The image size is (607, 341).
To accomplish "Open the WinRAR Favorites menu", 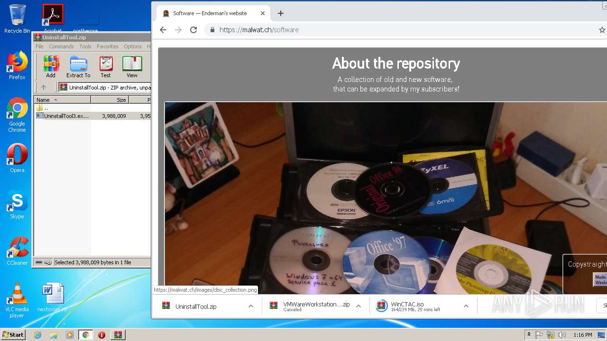I will (108, 46).
